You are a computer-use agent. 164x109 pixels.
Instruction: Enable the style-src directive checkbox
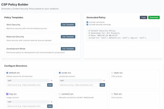(112, 73)
